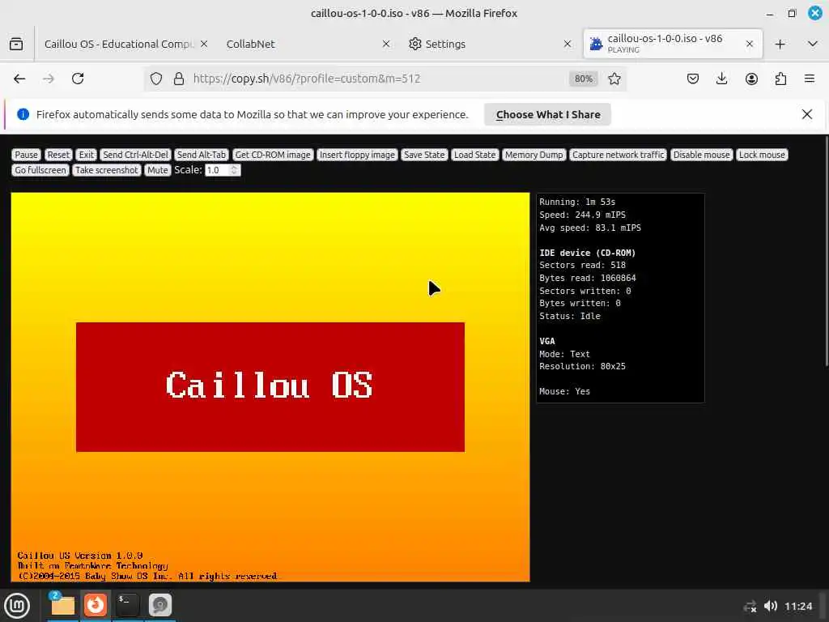This screenshot has height=622, width=829.
Task: Click Capture network traffic button
Action: point(618,155)
